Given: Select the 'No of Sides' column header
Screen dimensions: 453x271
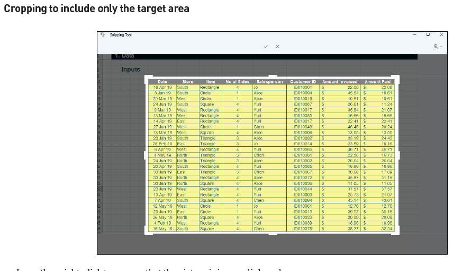Looking at the screenshot, I should 238,81.
